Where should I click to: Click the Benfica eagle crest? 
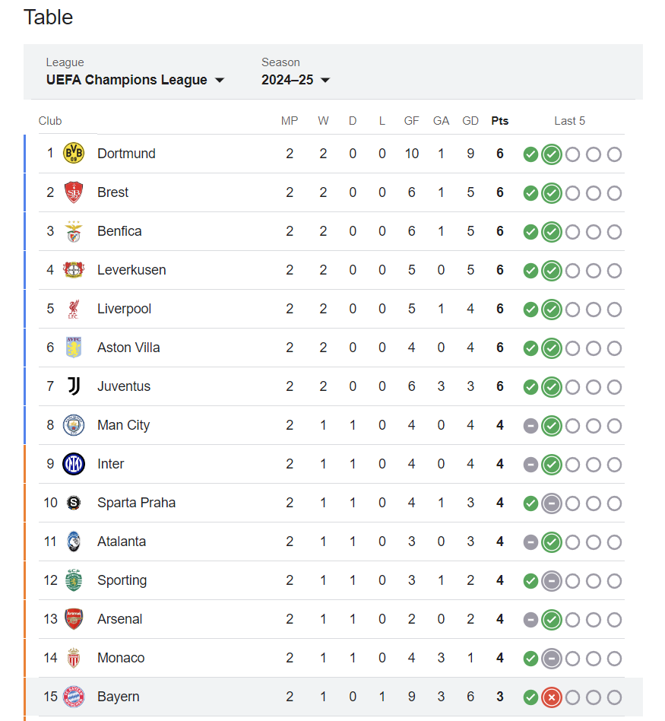pyautogui.click(x=74, y=231)
